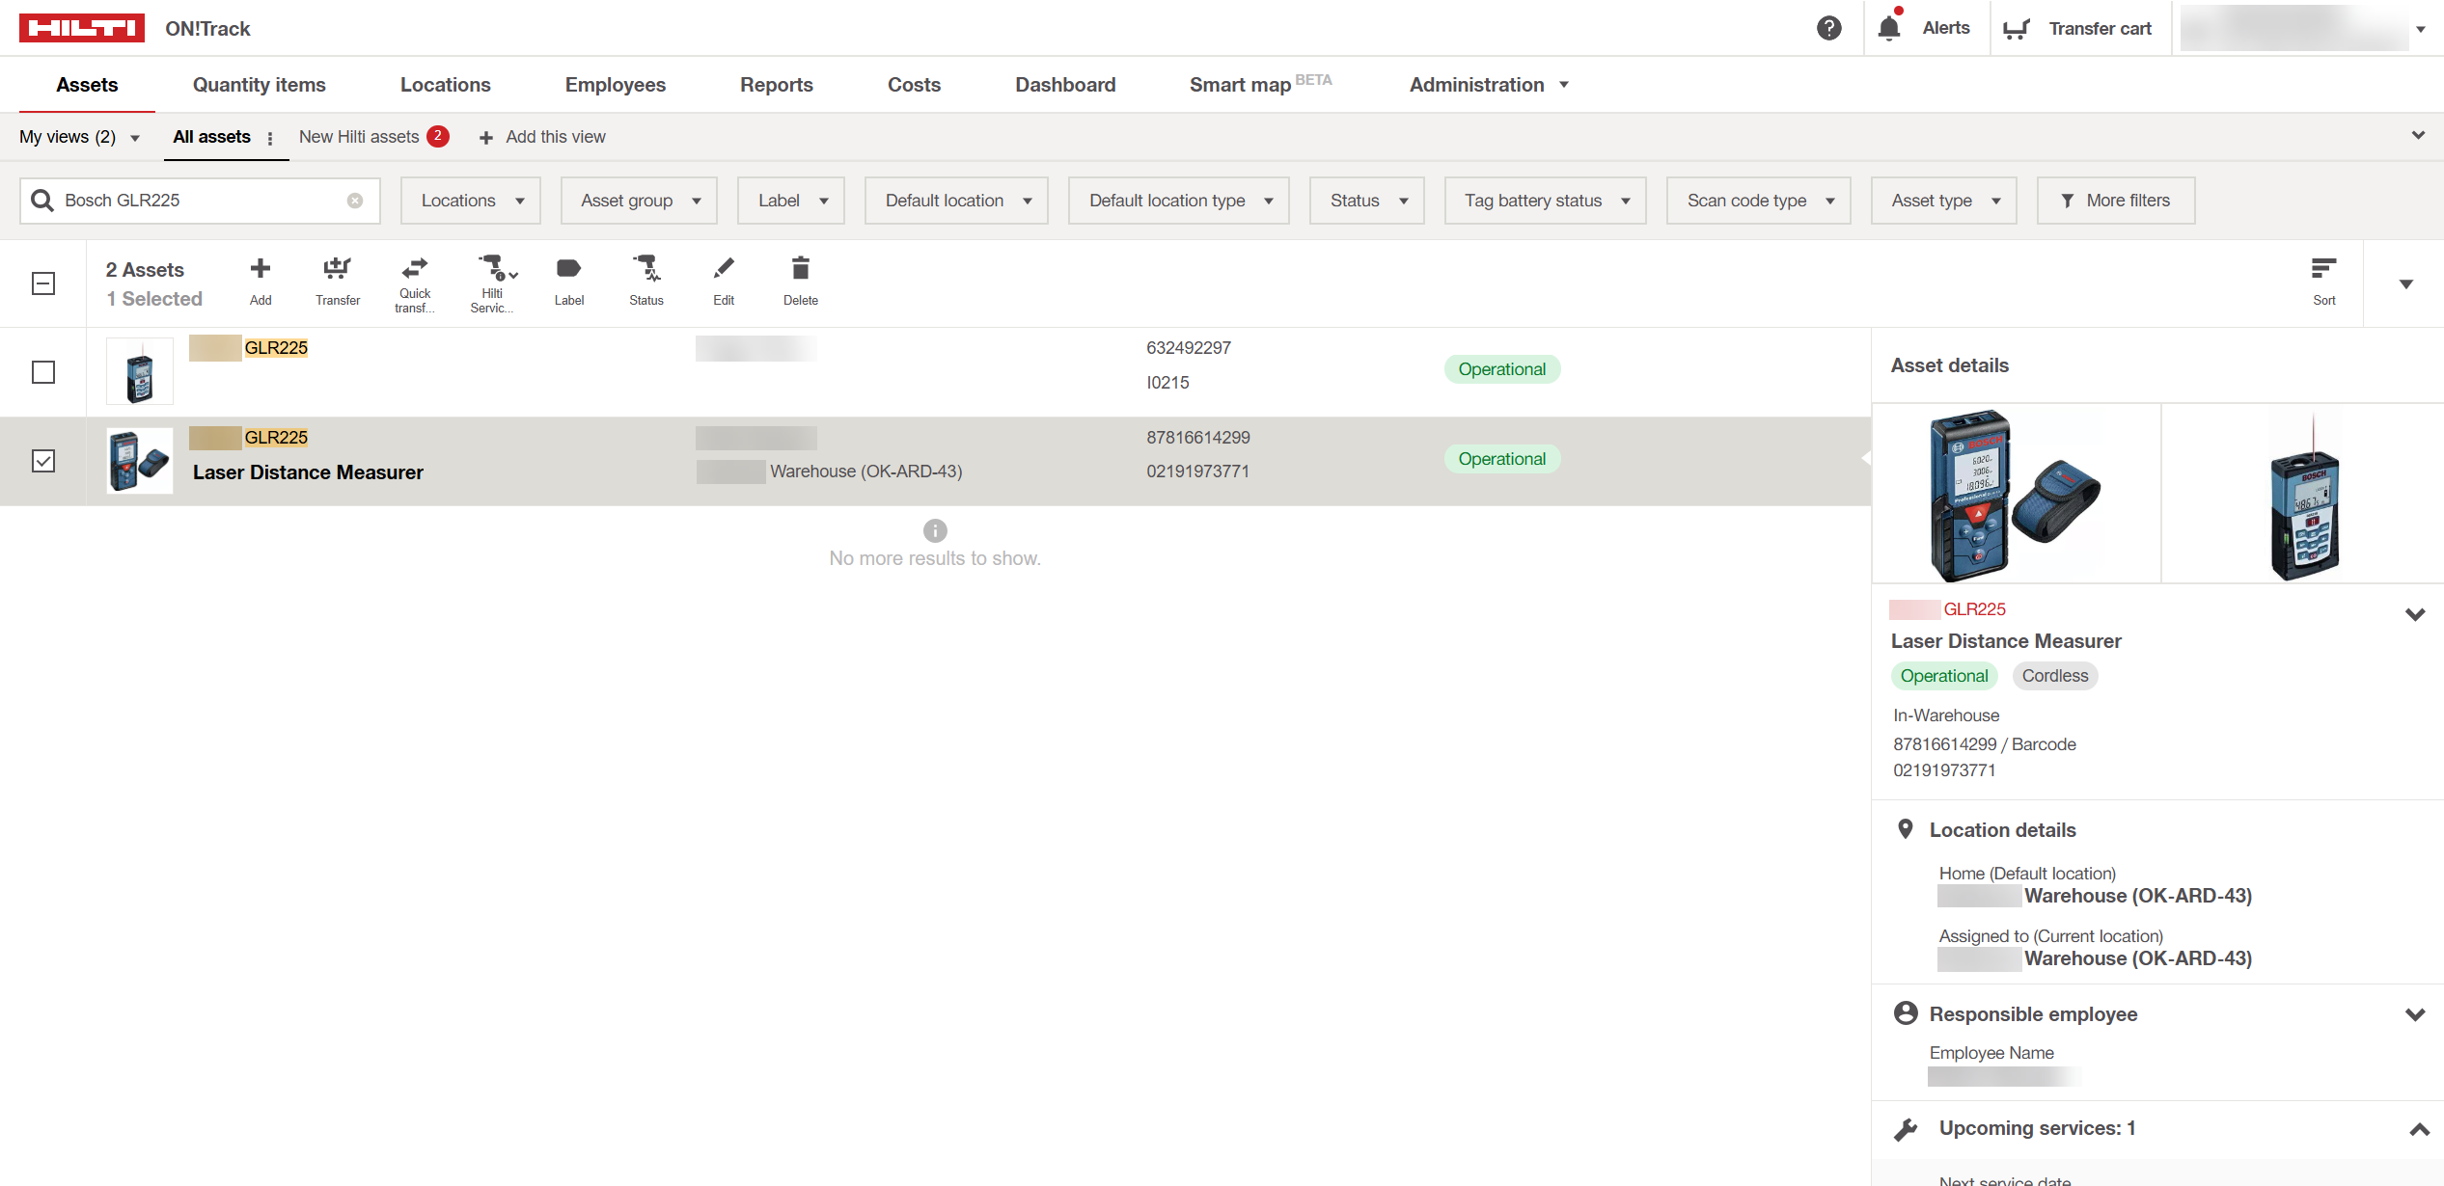This screenshot has width=2444, height=1186.
Task: Open the Sort icon
Action: pyautogui.click(x=2323, y=268)
